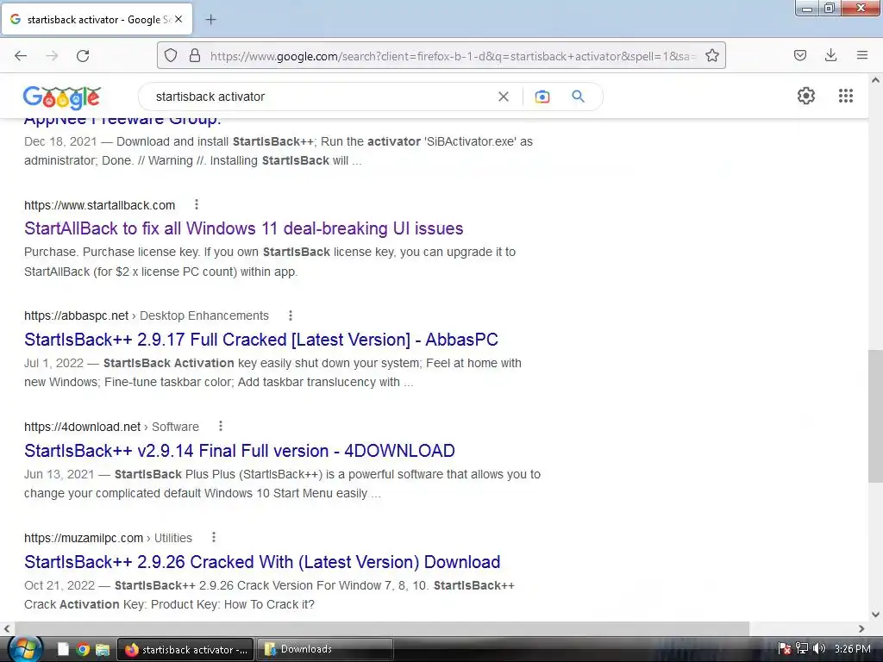The height and width of the screenshot is (662, 883).
Task: Launch Chrome from the taskbar
Action: click(83, 650)
